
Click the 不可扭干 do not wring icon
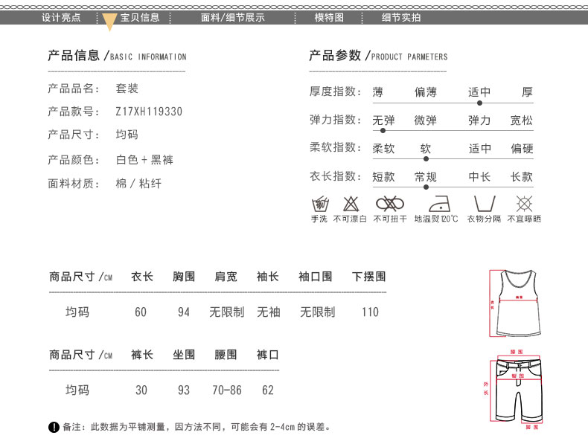coord(390,204)
